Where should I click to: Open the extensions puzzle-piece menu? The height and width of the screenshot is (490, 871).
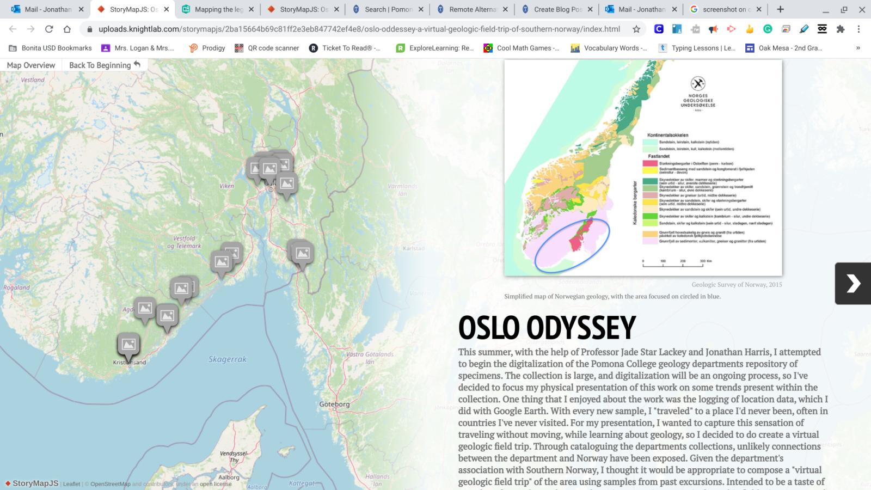[x=842, y=30]
